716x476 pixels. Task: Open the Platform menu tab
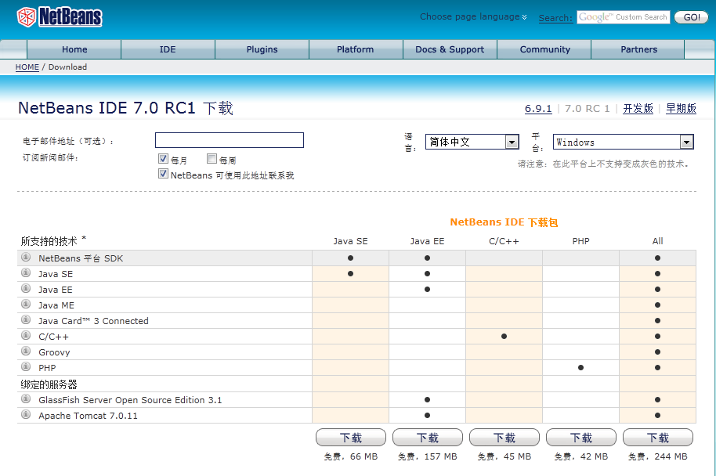pyautogui.click(x=356, y=49)
